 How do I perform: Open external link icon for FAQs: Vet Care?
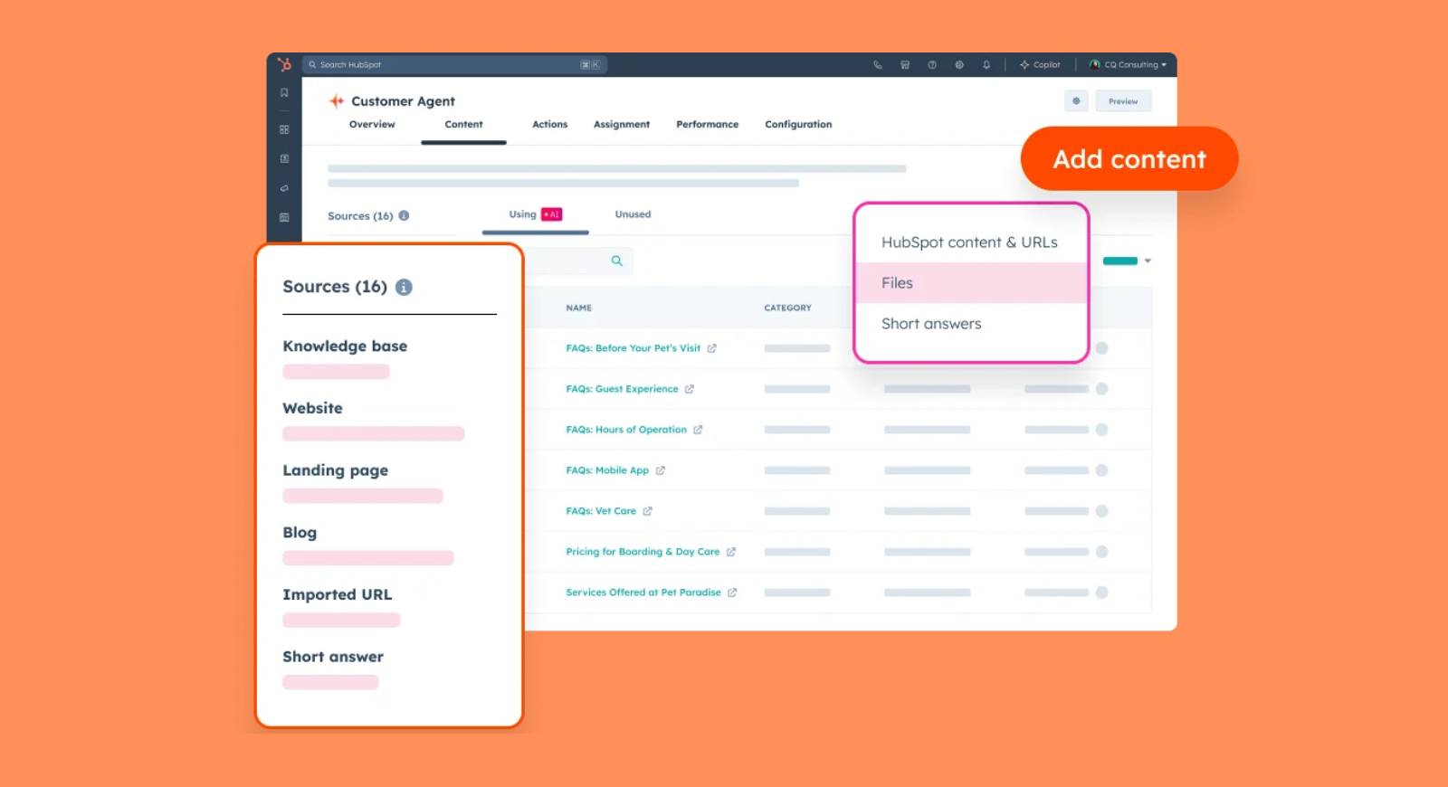648,511
